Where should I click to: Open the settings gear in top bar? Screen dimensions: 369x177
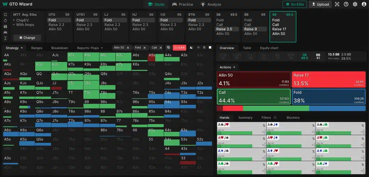click(355, 4)
